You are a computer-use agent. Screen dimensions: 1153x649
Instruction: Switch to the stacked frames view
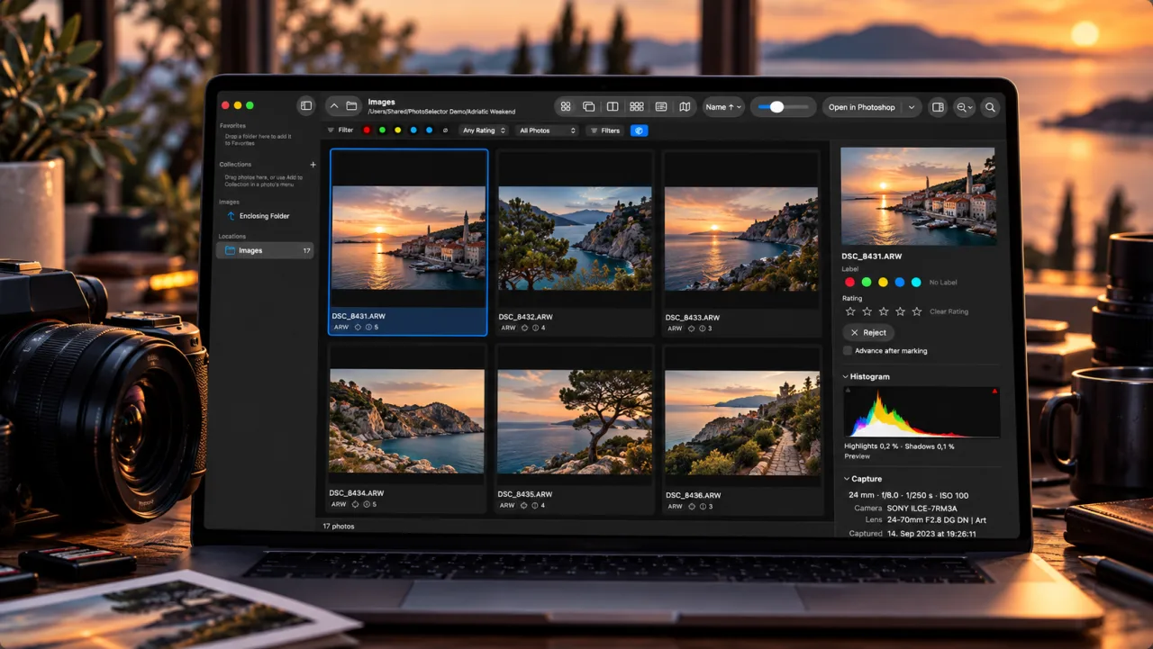click(588, 107)
